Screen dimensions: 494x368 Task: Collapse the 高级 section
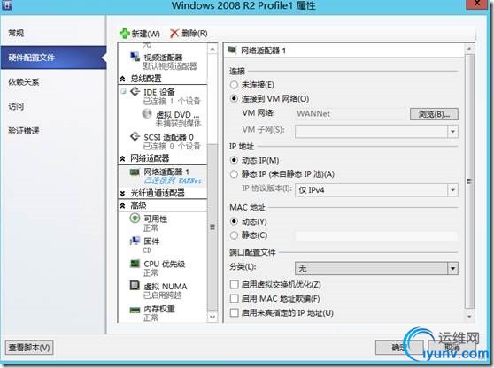[x=122, y=206]
